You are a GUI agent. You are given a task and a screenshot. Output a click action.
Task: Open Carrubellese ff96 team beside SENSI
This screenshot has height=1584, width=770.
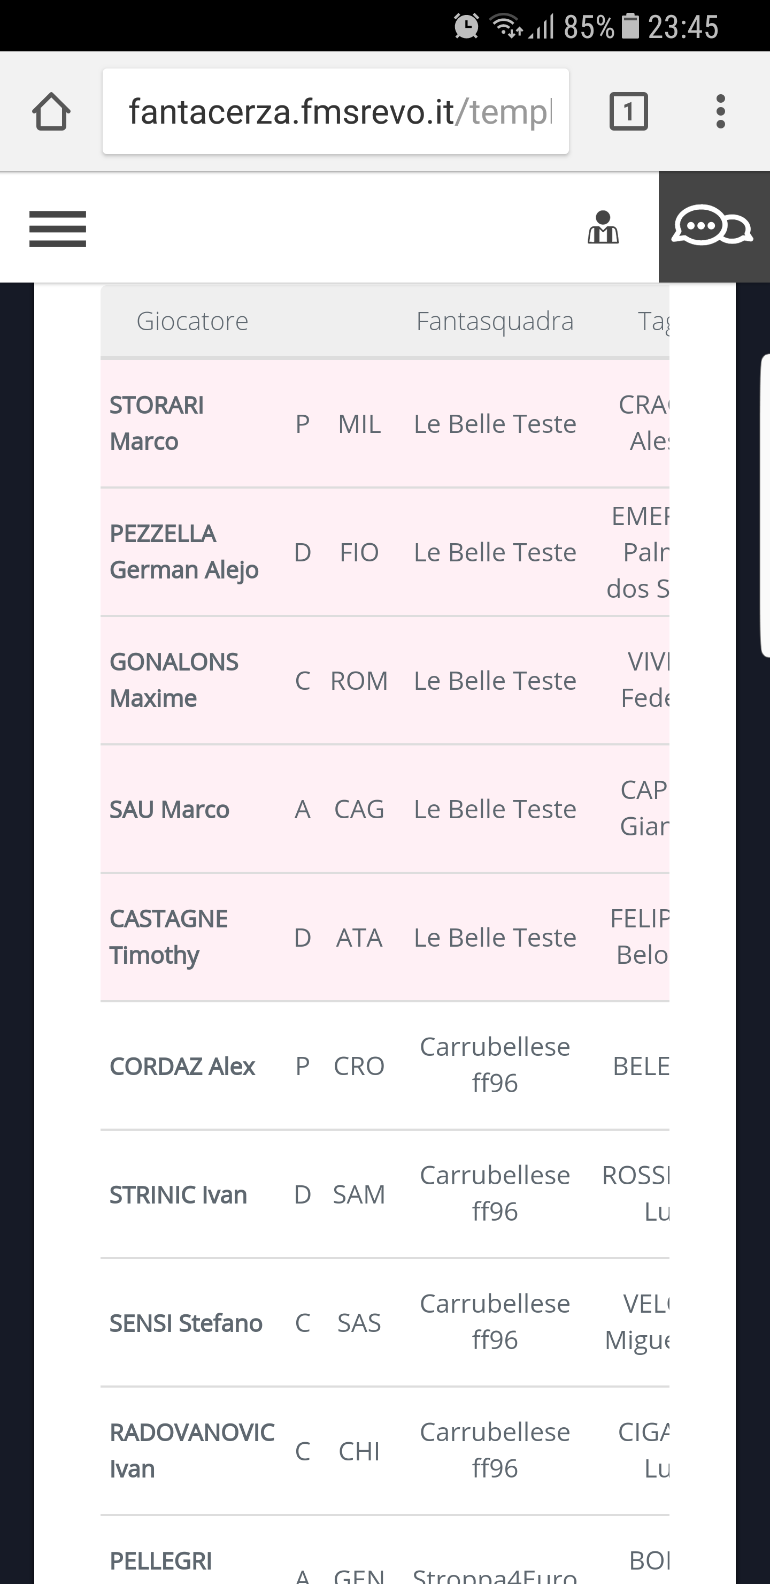[495, 1322]
